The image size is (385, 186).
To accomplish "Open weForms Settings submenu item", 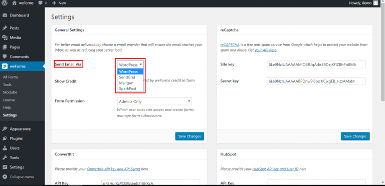I will tap(10, 115).
